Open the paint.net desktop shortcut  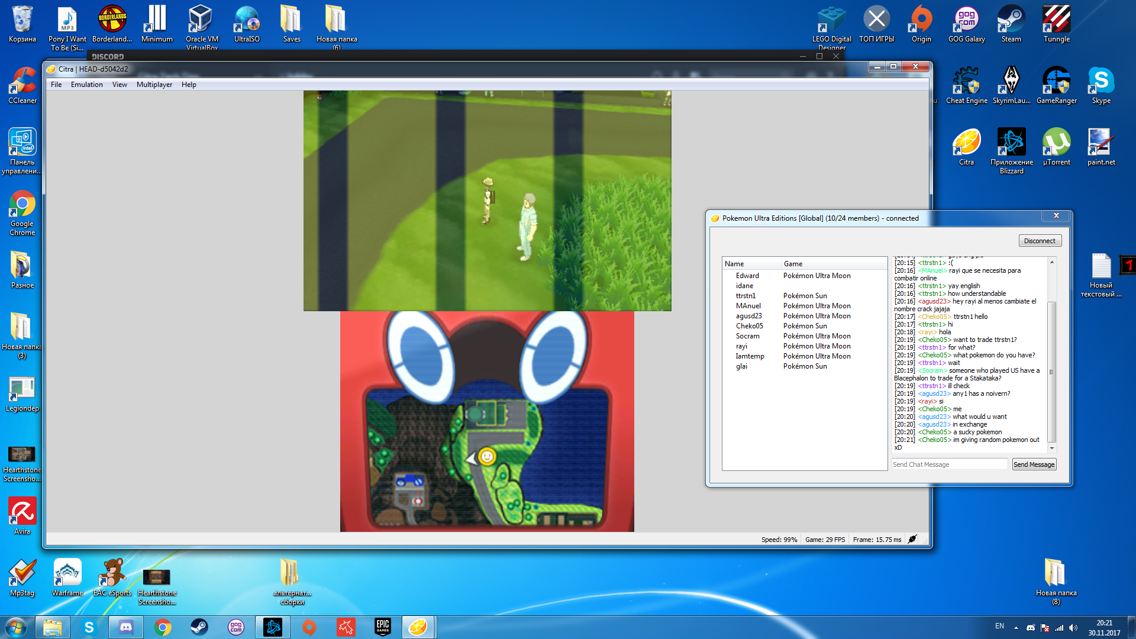[x=1101, y=147]
